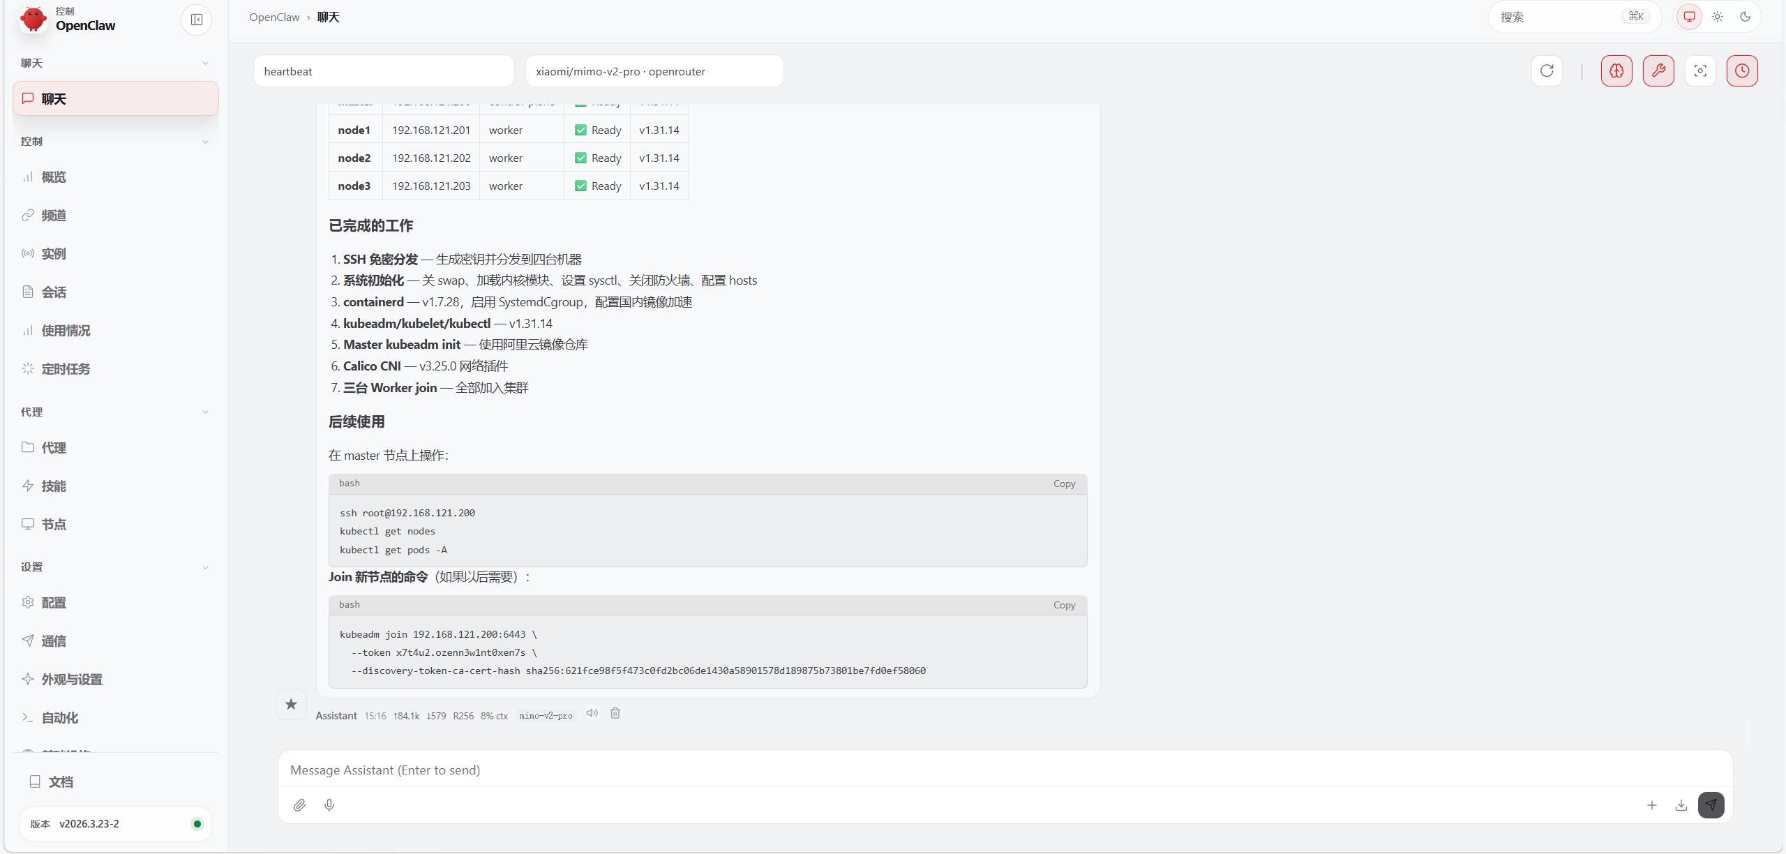The height and width of the screenshot is (854, 1786).
Task: Switch to the dark theme moon icon
Action: click(x=1746, y=17)
